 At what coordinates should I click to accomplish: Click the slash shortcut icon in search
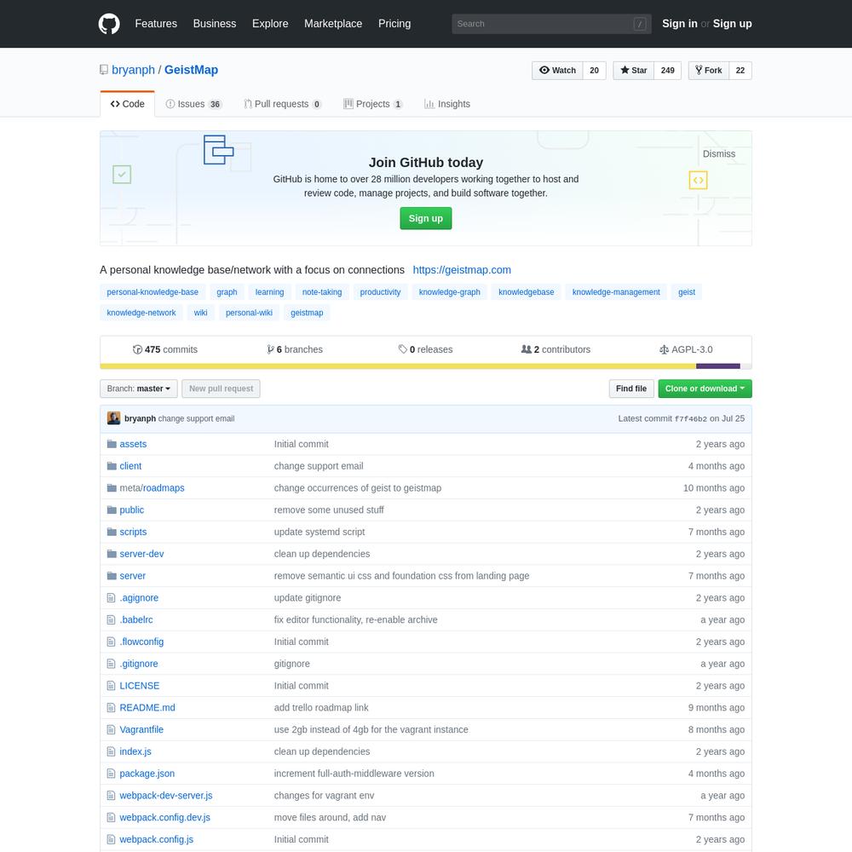pyautogui.click(x=640, y=24)
